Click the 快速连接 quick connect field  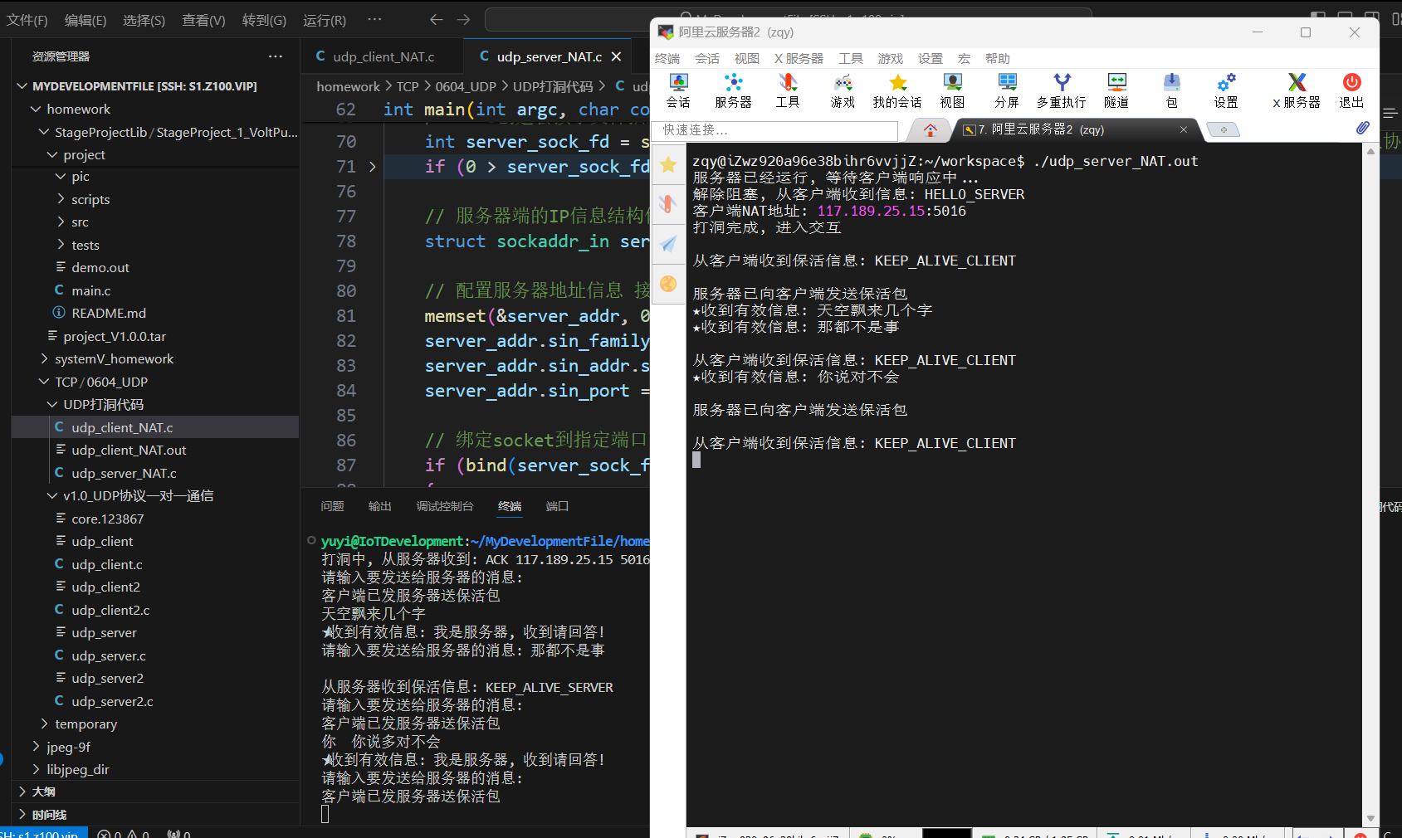pyautogui.click(x=775, y=130)
